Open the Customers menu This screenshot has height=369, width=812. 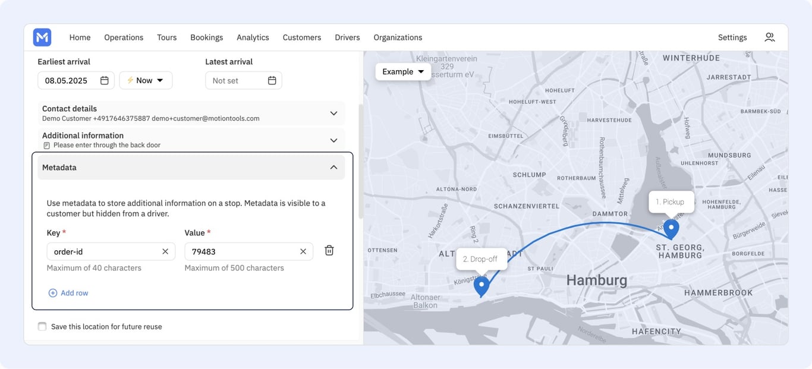302,37
